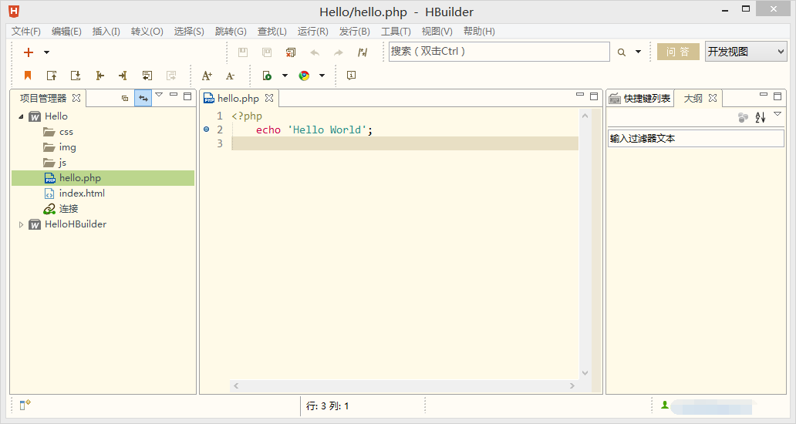Open the 运行(R) menu
Screen dimensions: 796x424
pos(312,32)
